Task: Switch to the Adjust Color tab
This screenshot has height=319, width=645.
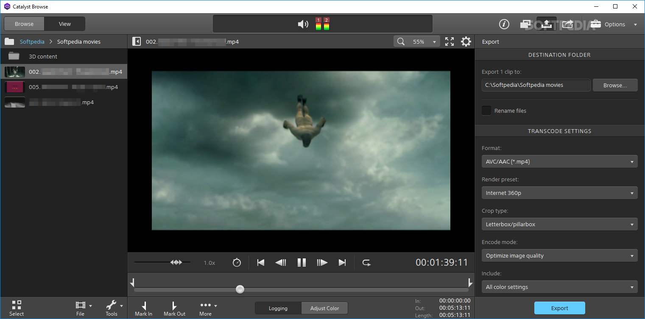Action: [324, 308]
